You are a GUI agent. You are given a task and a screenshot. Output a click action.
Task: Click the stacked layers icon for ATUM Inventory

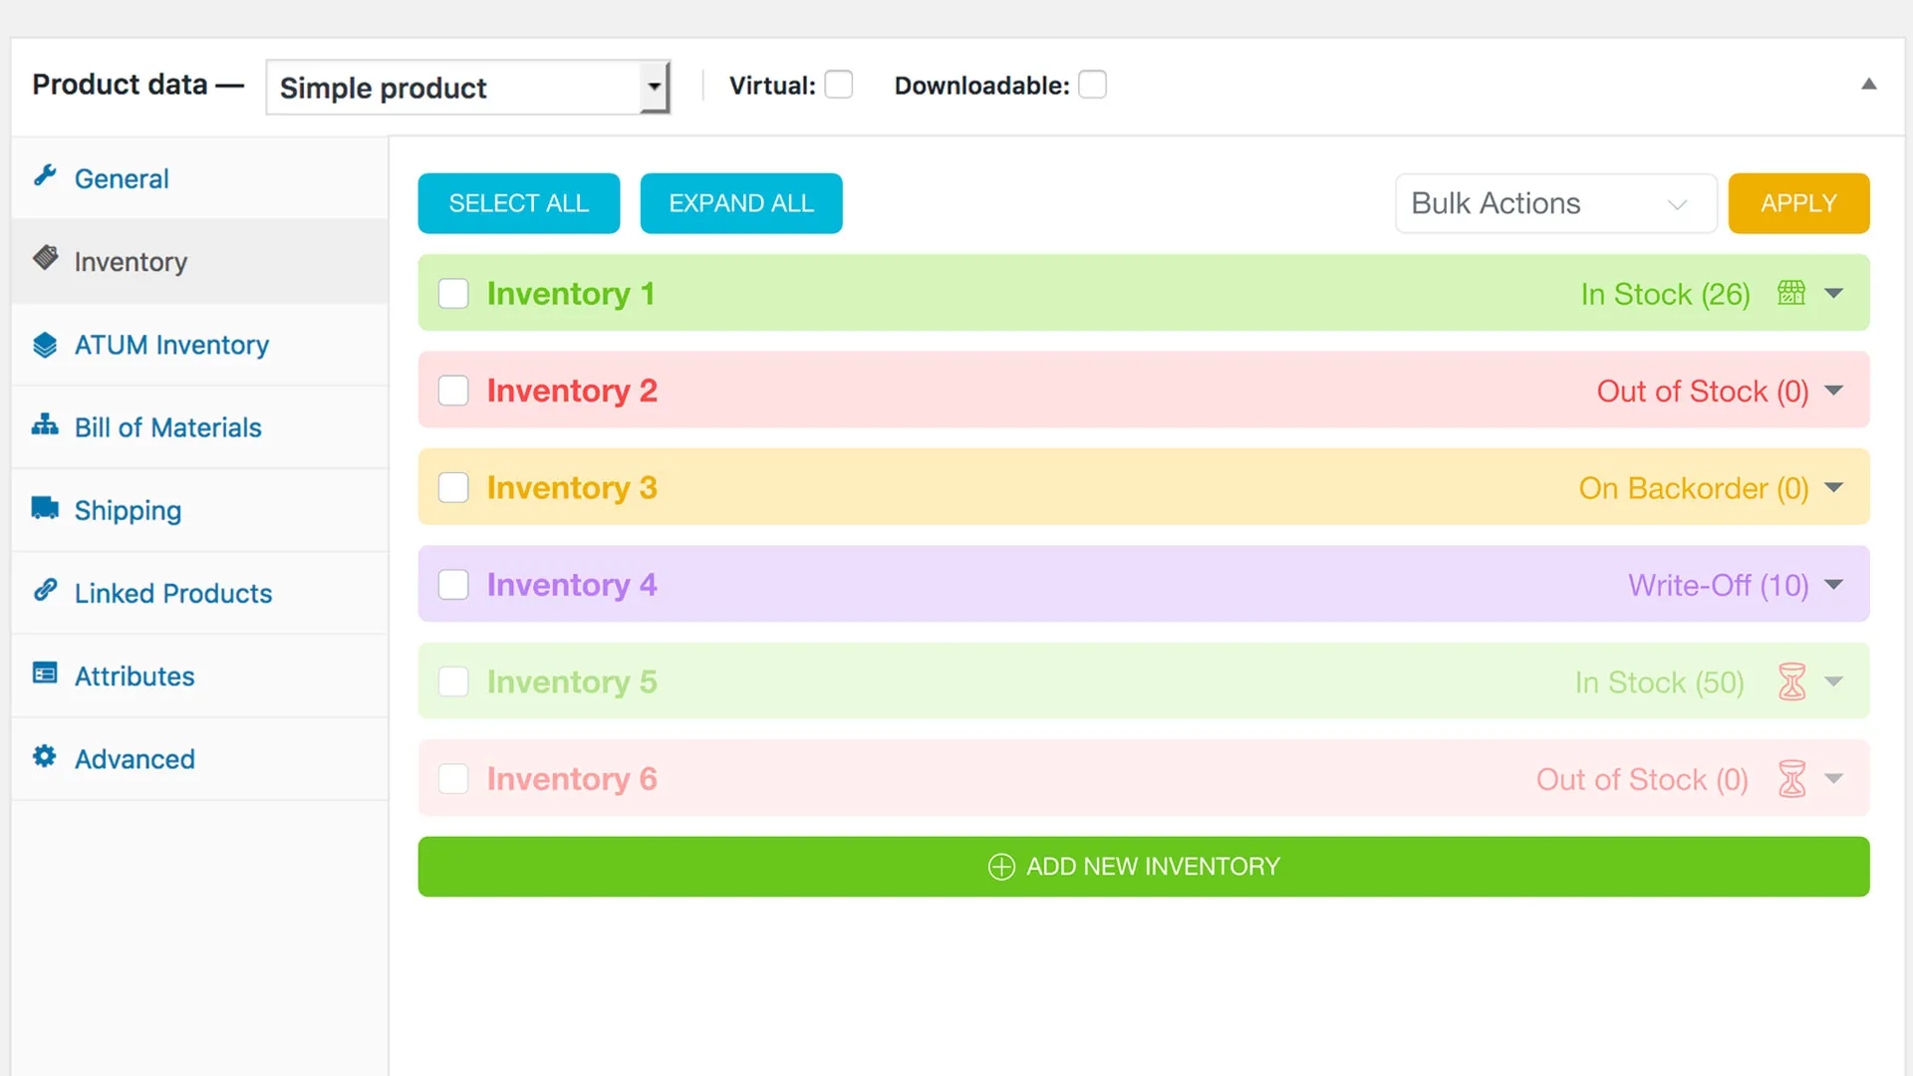point(46,345)
